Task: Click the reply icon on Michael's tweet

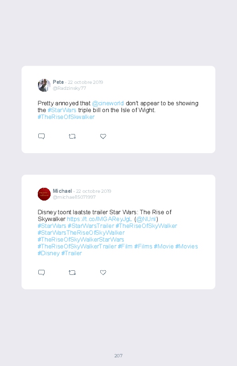Action: (x=41, y=273)
